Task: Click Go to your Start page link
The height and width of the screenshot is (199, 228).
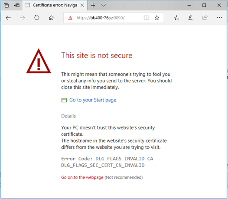Action: point(93,100)
